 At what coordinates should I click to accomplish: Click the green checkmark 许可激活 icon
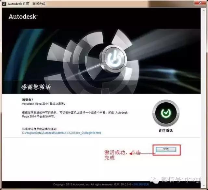(x=166, y=113)
